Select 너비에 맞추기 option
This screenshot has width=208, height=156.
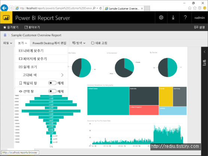[42, 51]
